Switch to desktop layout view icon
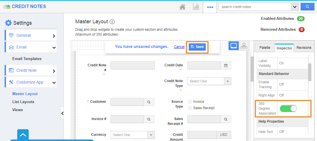The image size is (317, 141). click(234, 46)
